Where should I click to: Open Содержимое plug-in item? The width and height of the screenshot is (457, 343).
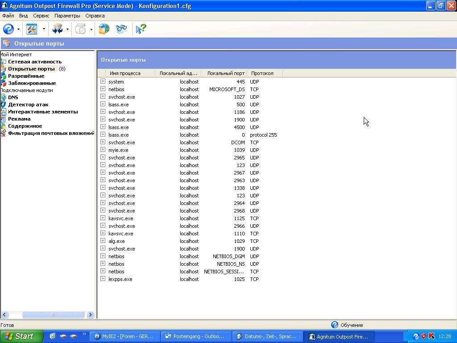click(25, 126)
